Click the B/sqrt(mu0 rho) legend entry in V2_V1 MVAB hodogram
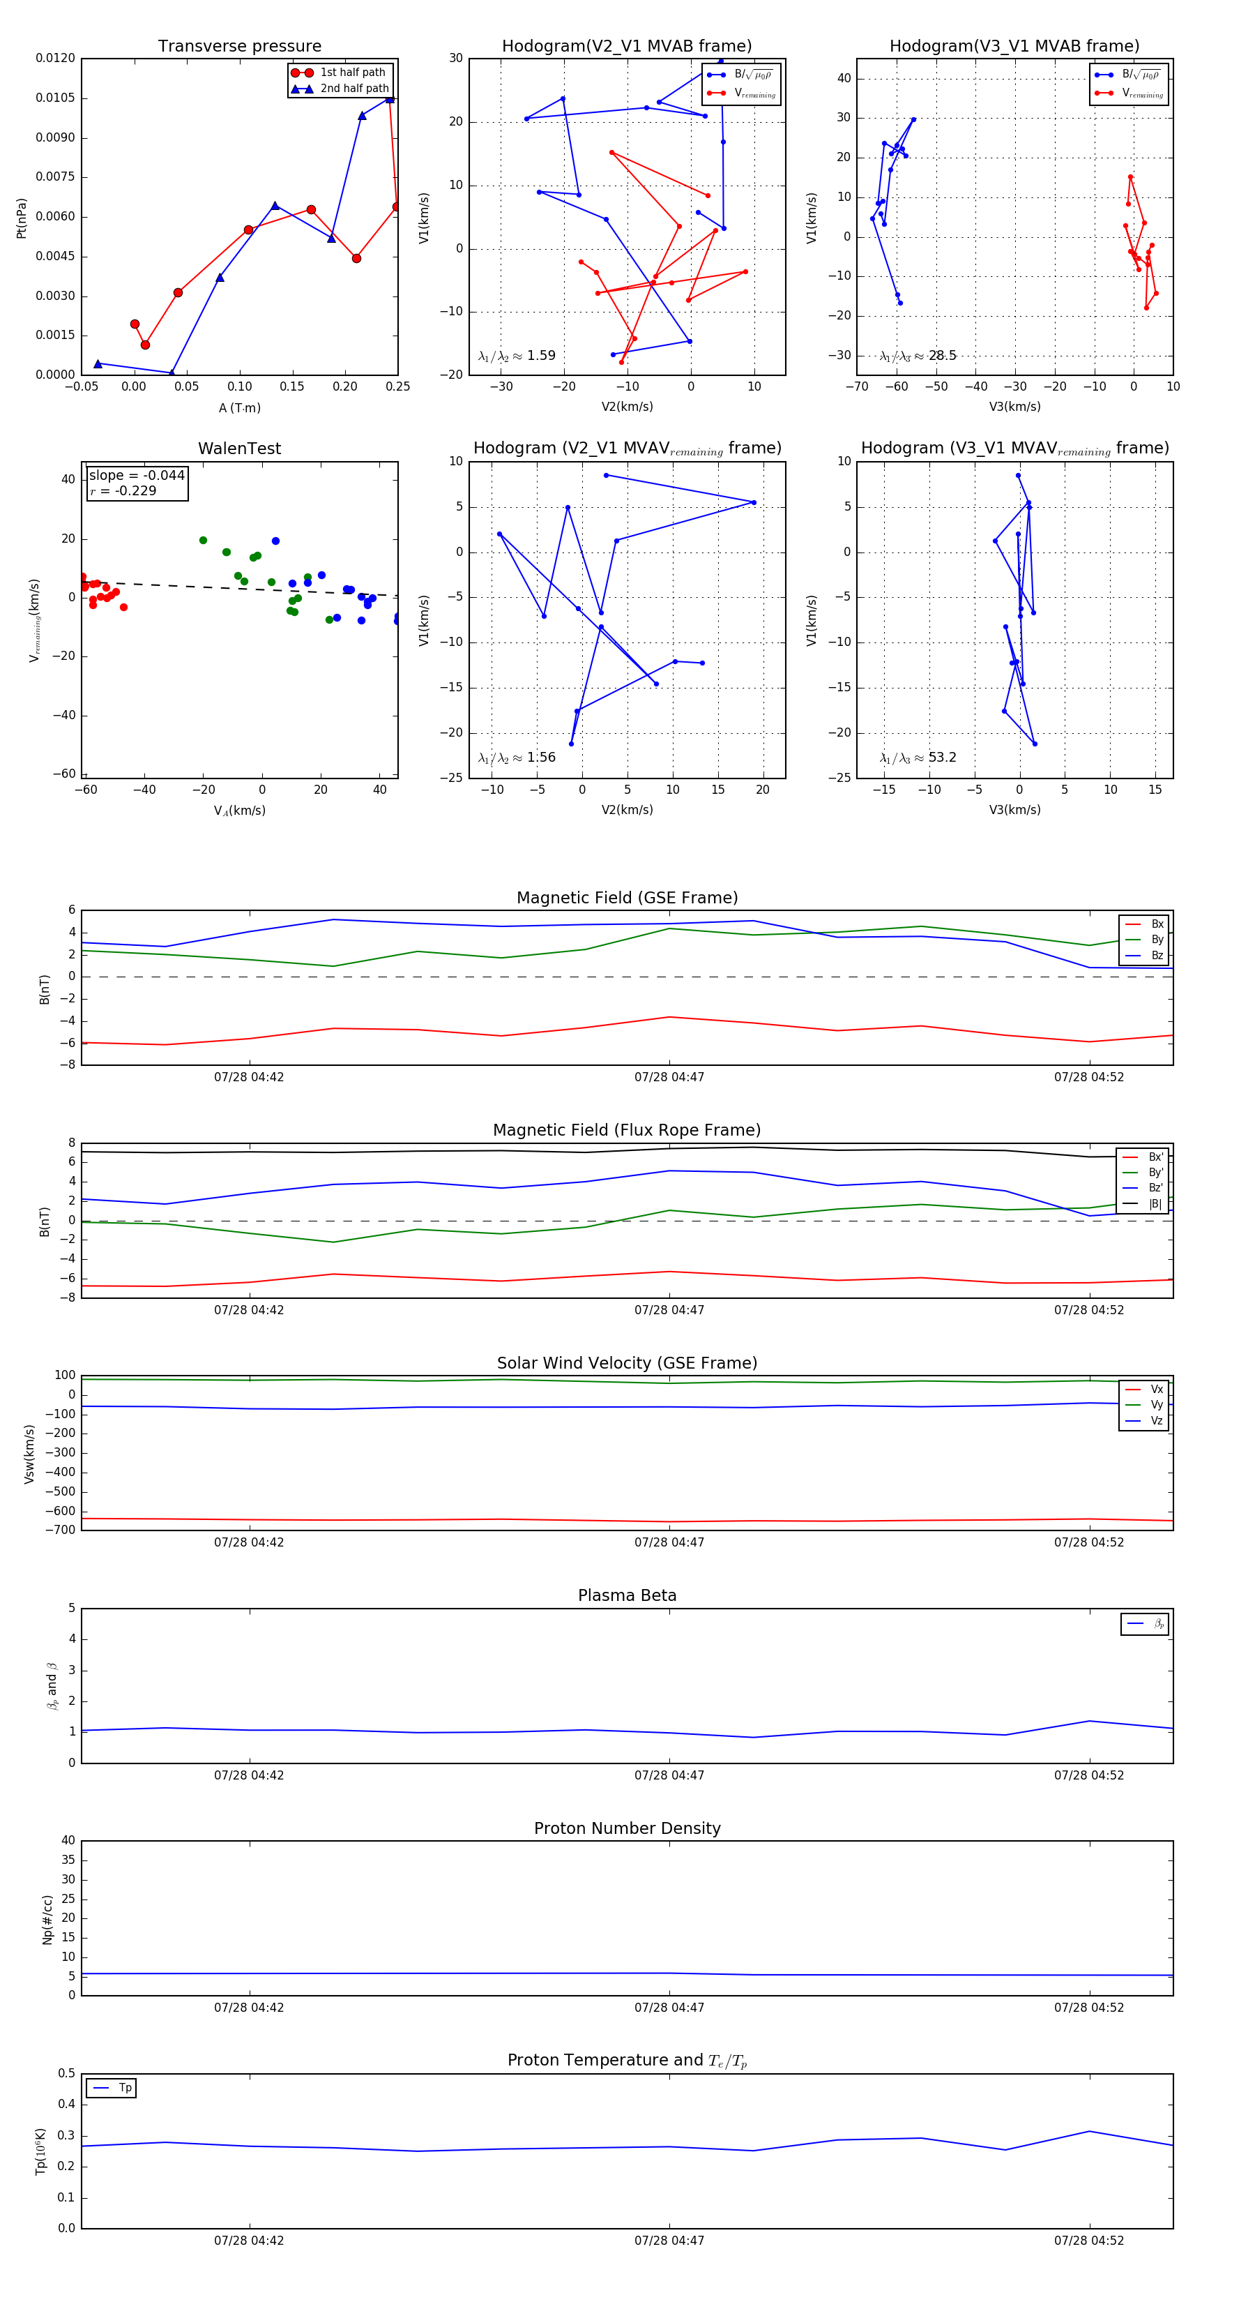This screenshot has height=2302, width=1255. (740, 75)
